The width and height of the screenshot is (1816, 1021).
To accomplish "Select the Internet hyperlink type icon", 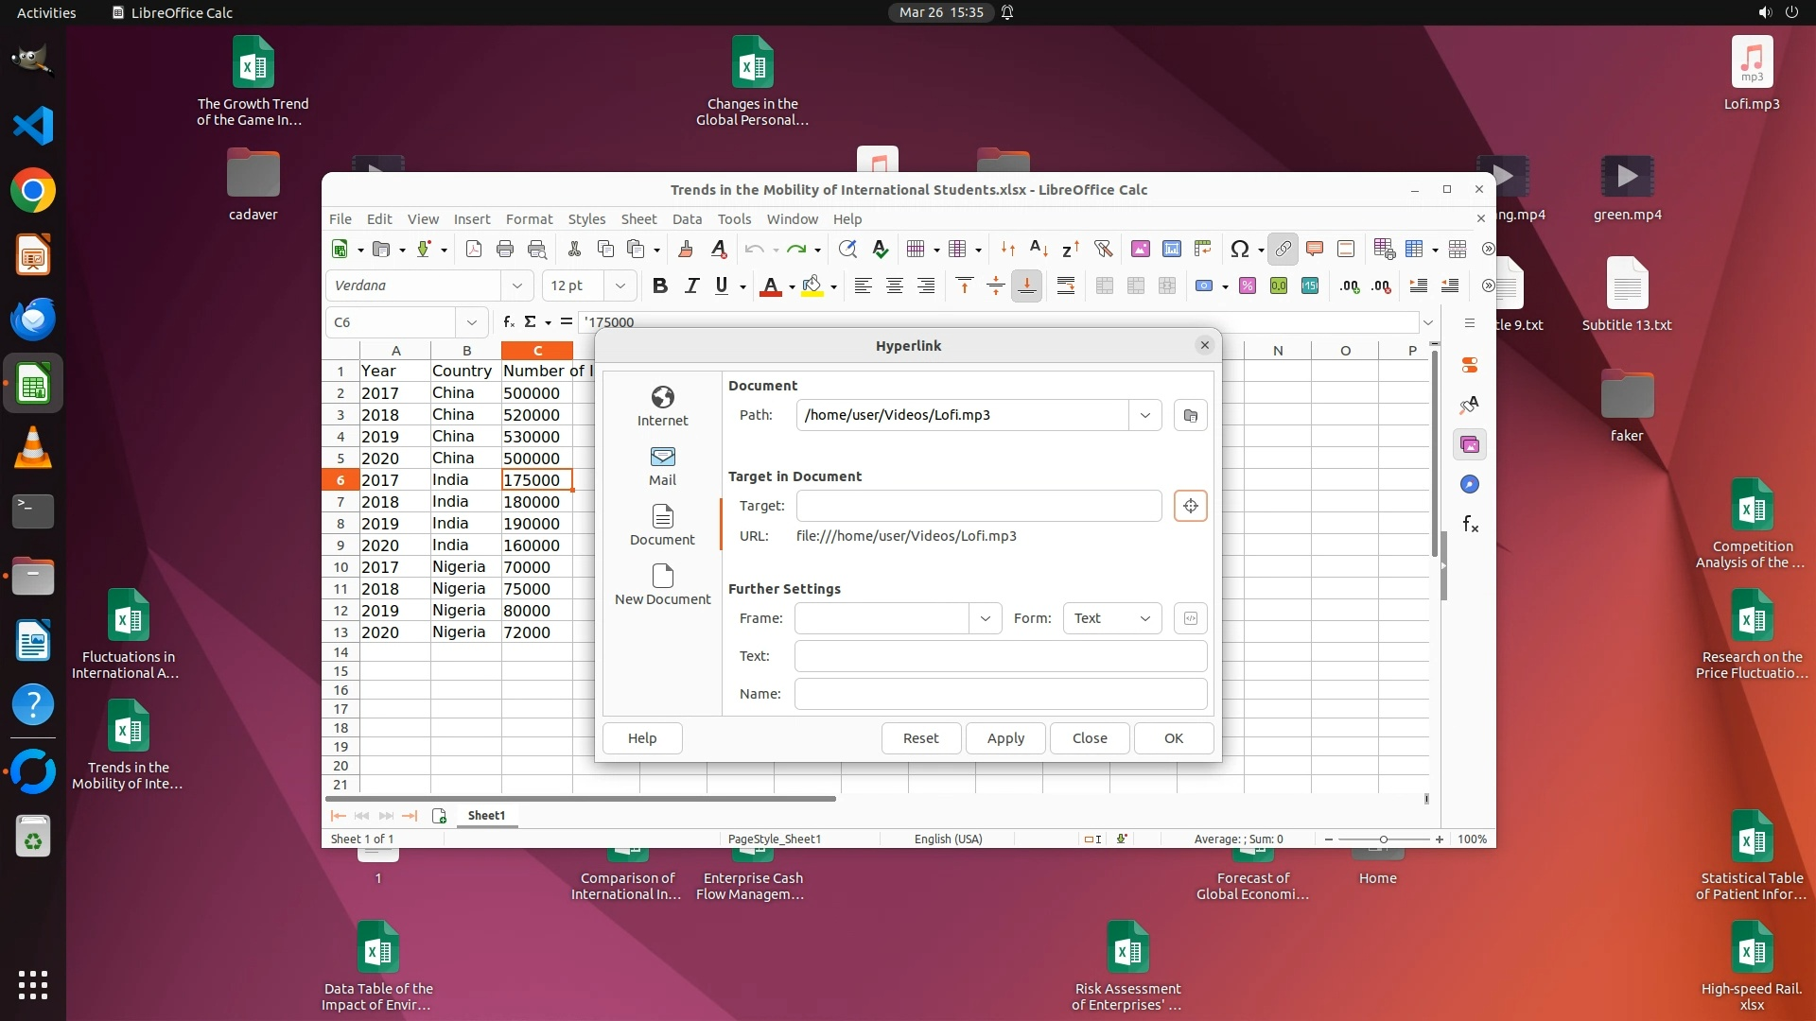I will pos(662,406).
